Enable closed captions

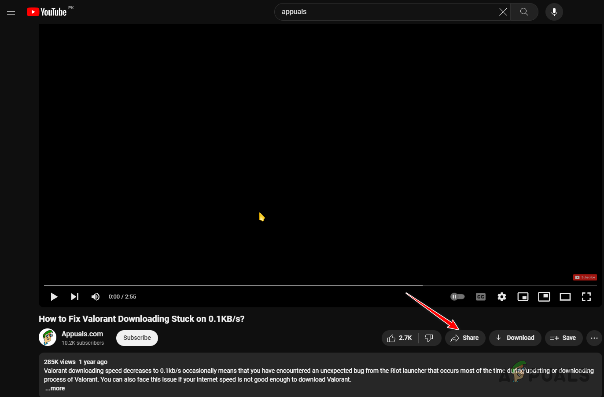[x=480, y=296]
